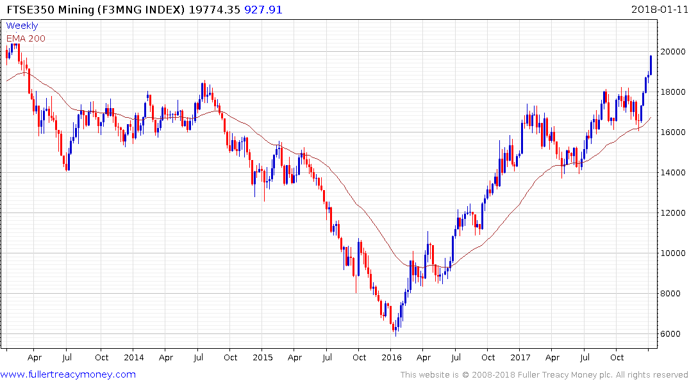
Task: Click the www.fullertreacymoney.com link
Action: pyautogui.click(x=68, y=374)
